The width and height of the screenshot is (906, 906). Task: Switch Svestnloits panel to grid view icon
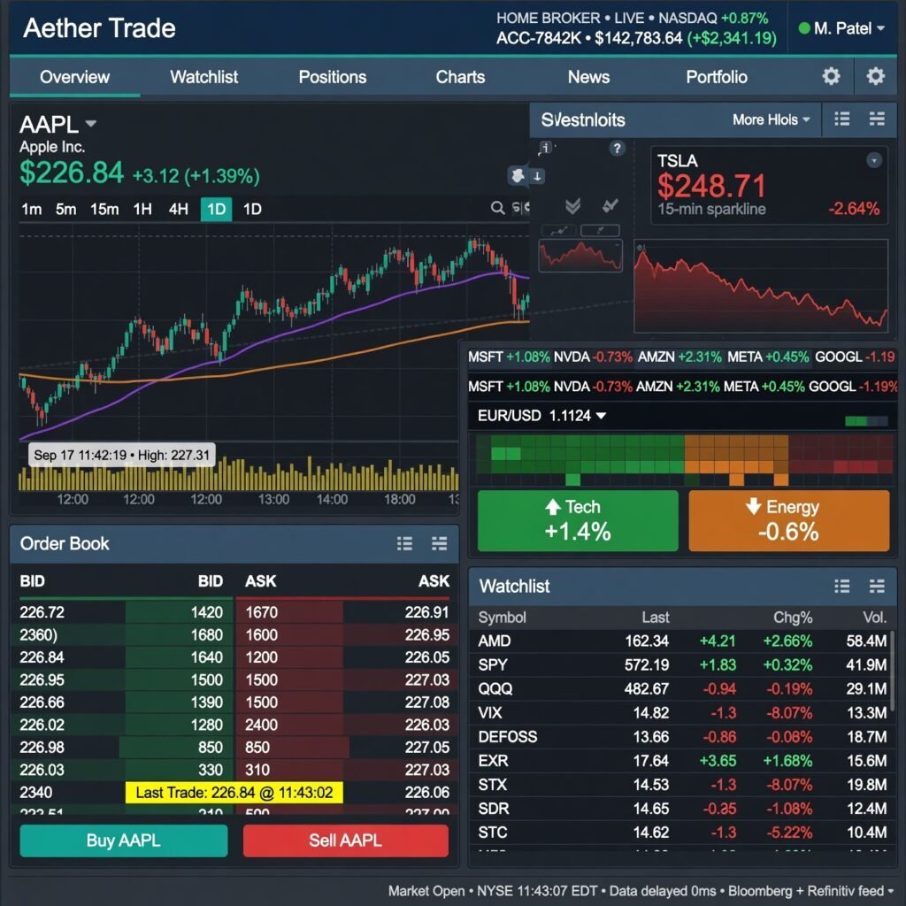877,119
